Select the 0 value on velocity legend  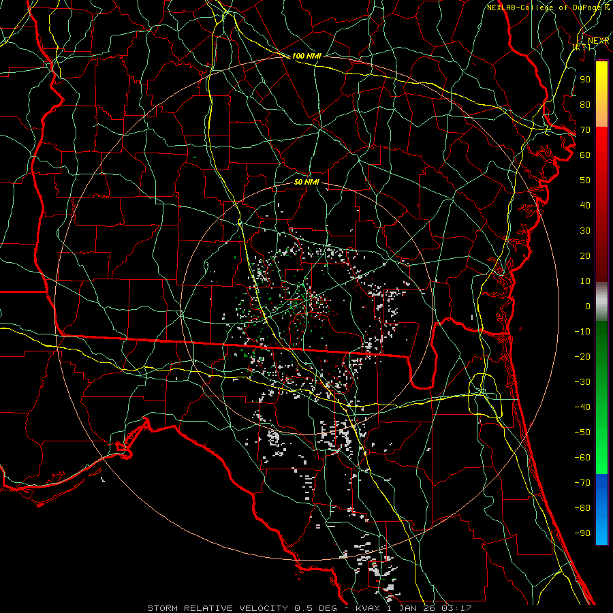tap(588, 306)
